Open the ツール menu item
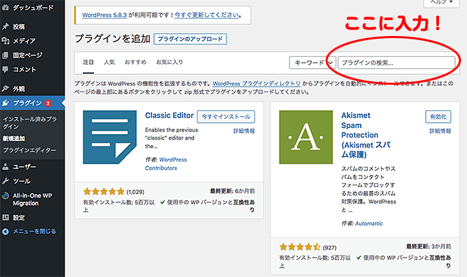The height and width of the screenshot is (277, 467). point(21,181)
